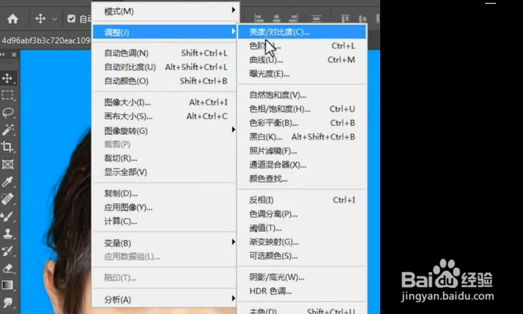
Task: Select 曝光度(E)... adjustment
Action: (302, 74)
